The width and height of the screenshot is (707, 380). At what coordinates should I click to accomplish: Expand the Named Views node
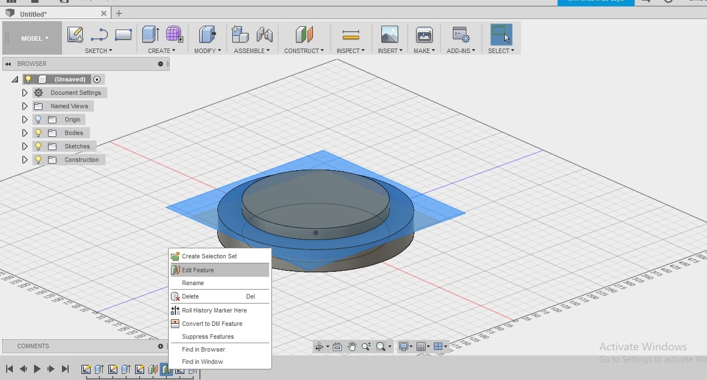point(25,106)
